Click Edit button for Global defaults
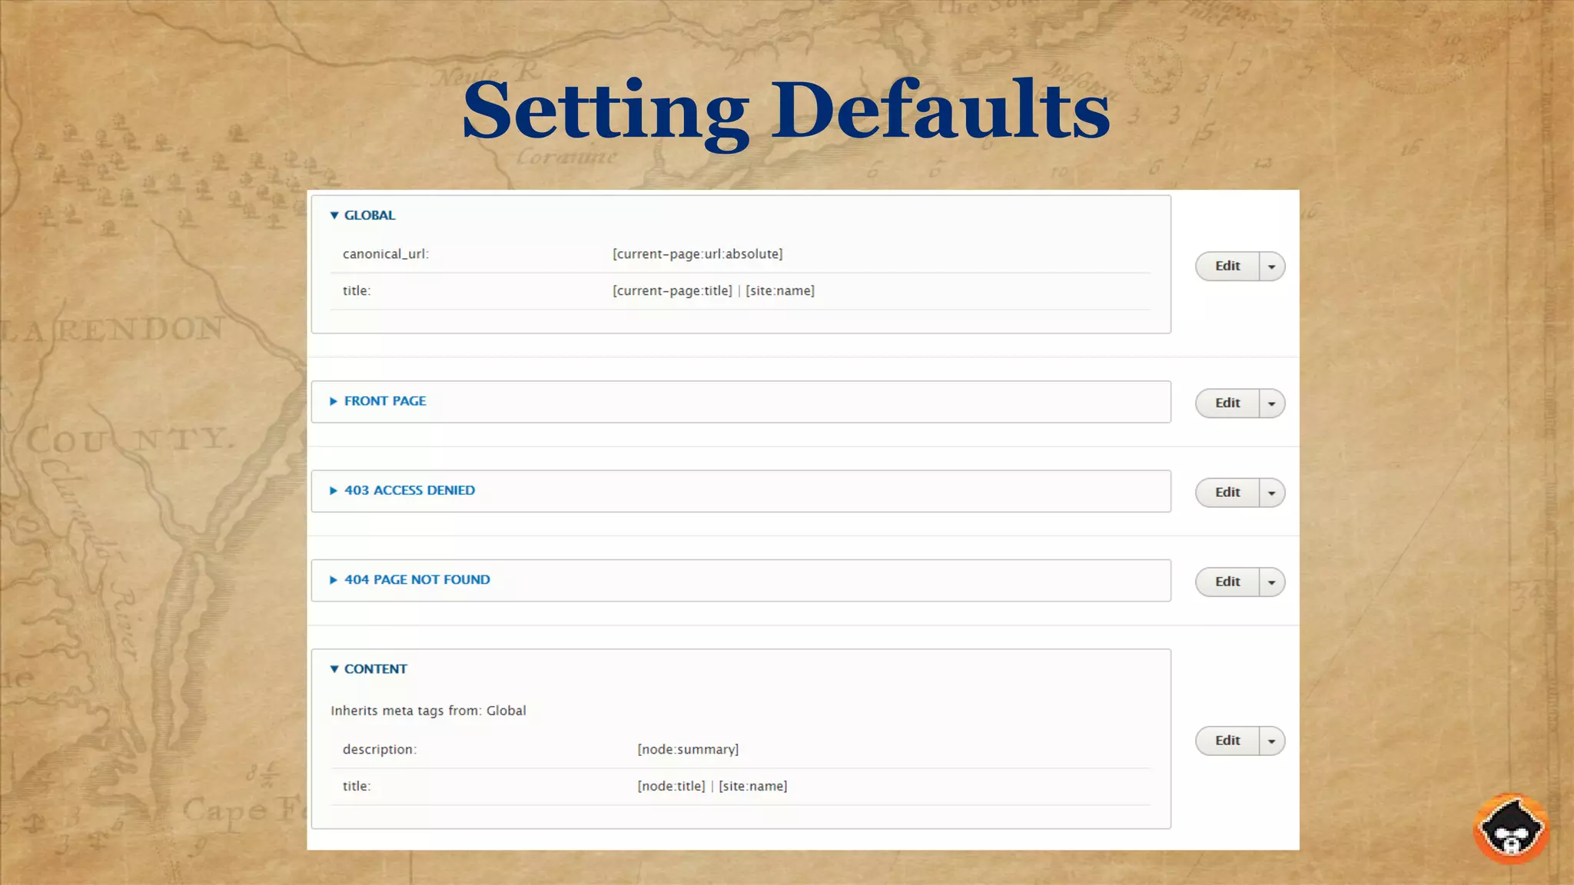Image resolution: width=1574 pixels, height=885 pixels. pyautogui.click(x=1227, y=266)
